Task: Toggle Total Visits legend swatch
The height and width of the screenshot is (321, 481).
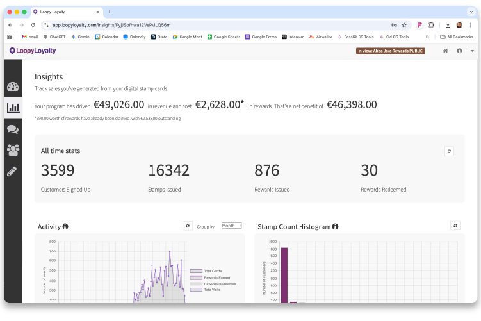Action: coord(196,290)
